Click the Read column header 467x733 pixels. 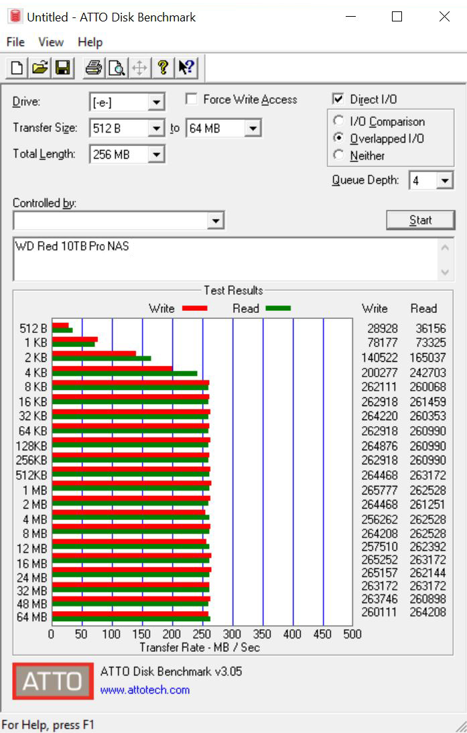point(423,308)
